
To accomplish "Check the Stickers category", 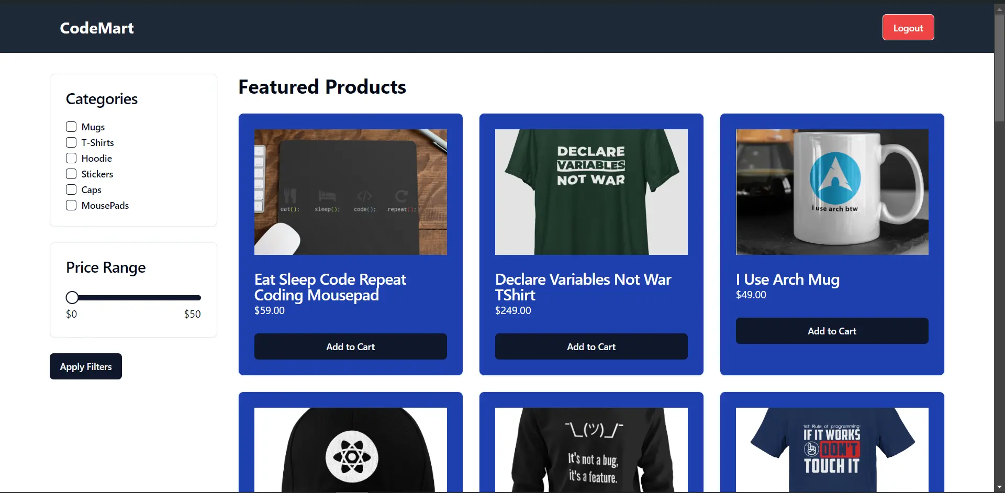I will click(x=71, y=174).
